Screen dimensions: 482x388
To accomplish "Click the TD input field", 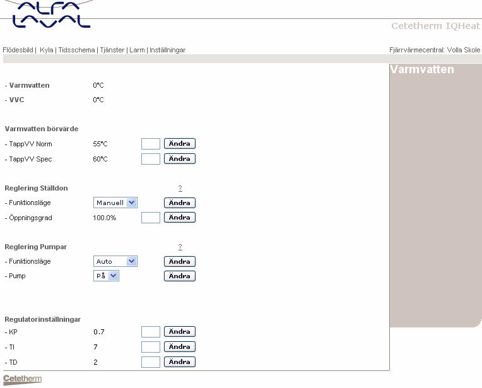I will [x=151, y=362].
